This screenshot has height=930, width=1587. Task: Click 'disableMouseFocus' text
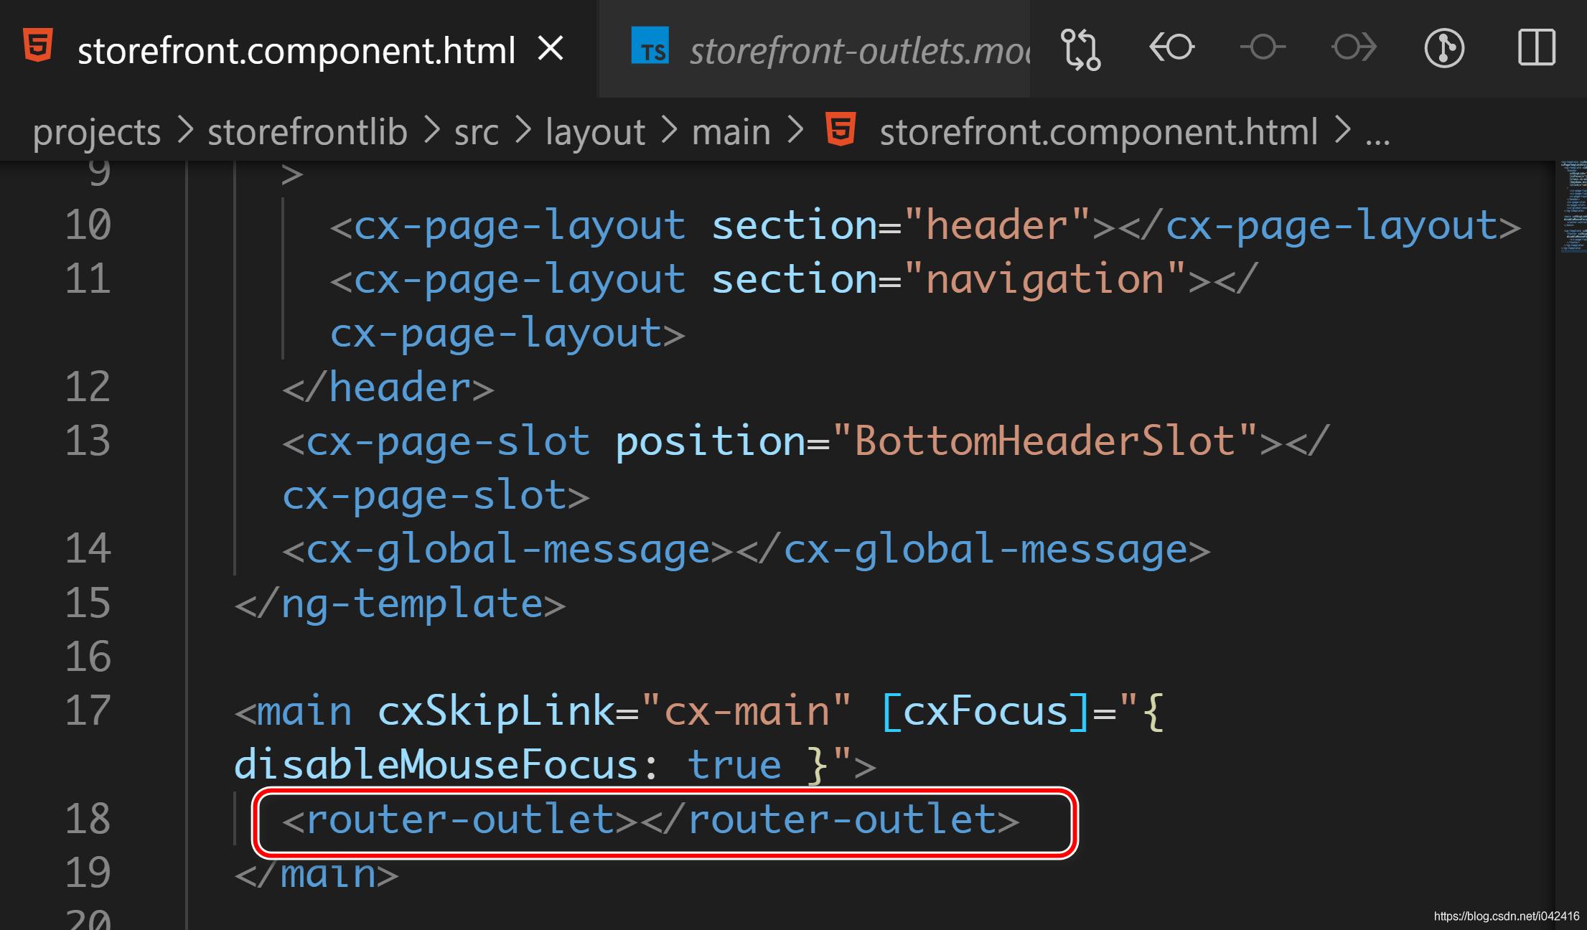(436, 766)
